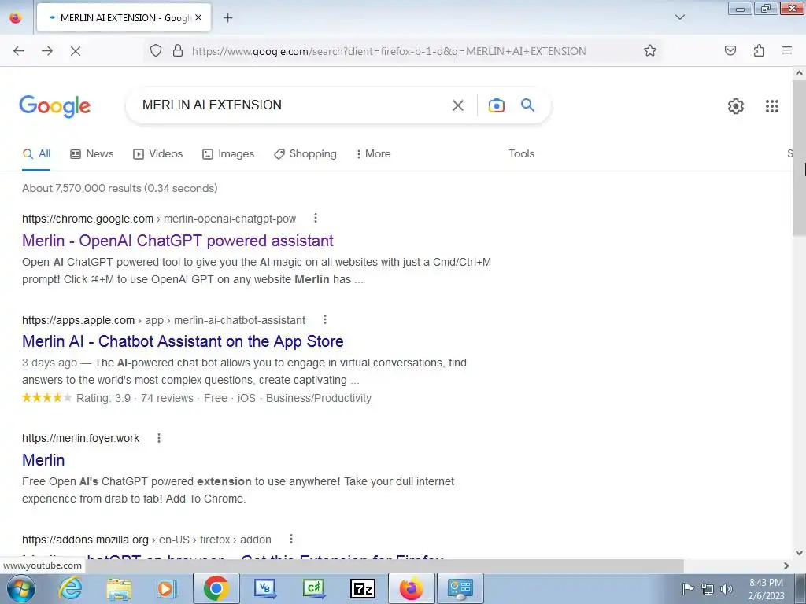Search by image camera icon
Screen dimensions: 806x604
pos(496,105)
